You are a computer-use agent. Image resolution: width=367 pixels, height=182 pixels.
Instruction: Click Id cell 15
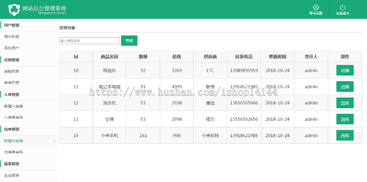(76, 135)
